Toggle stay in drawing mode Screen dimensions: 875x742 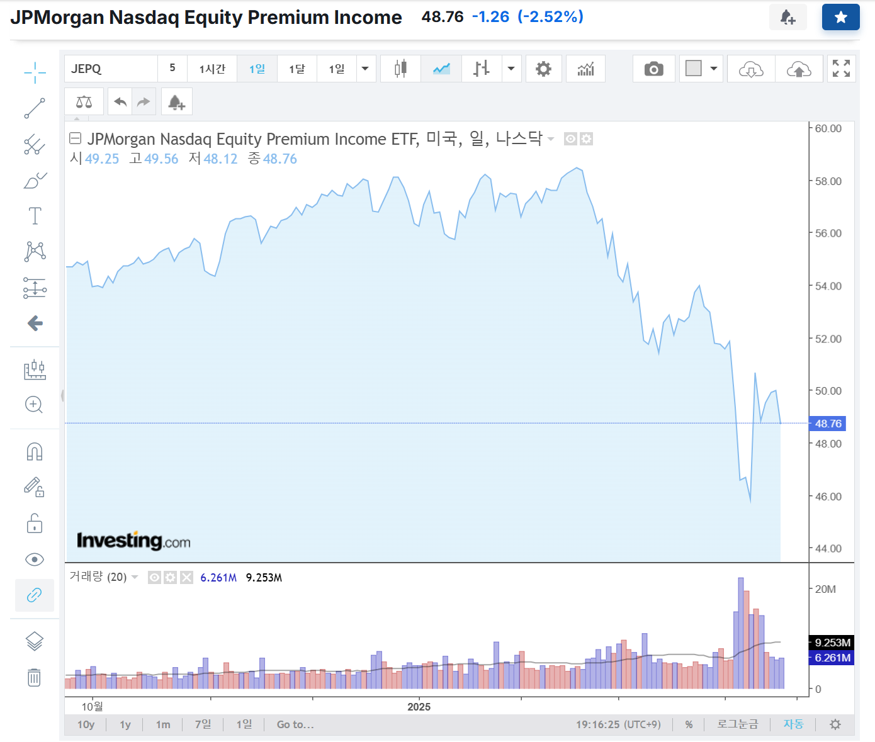point(35,487)
